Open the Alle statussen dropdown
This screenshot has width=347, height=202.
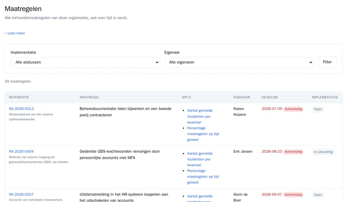pyautogui.click(x=85, y=62)
